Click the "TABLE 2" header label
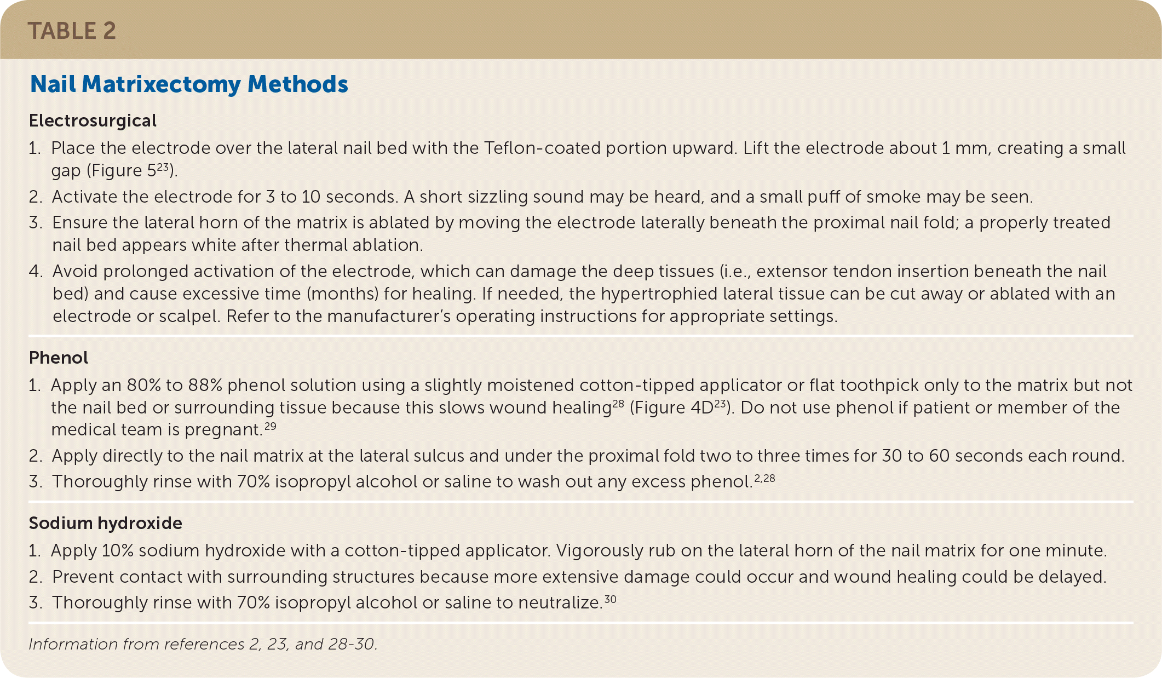This screenshot has width=1162, height=678. click(72, 31)
